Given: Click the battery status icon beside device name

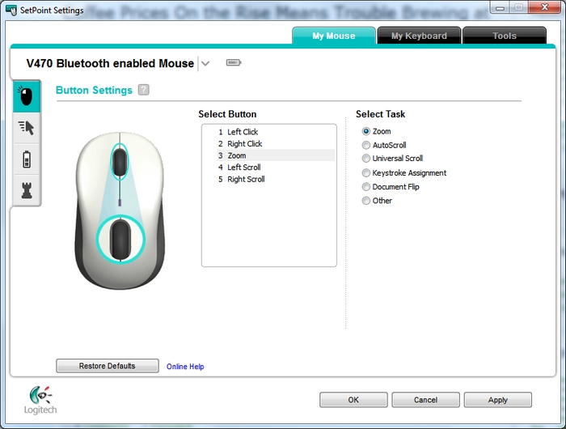Looking at the screenshot, I should coord(234,63).
